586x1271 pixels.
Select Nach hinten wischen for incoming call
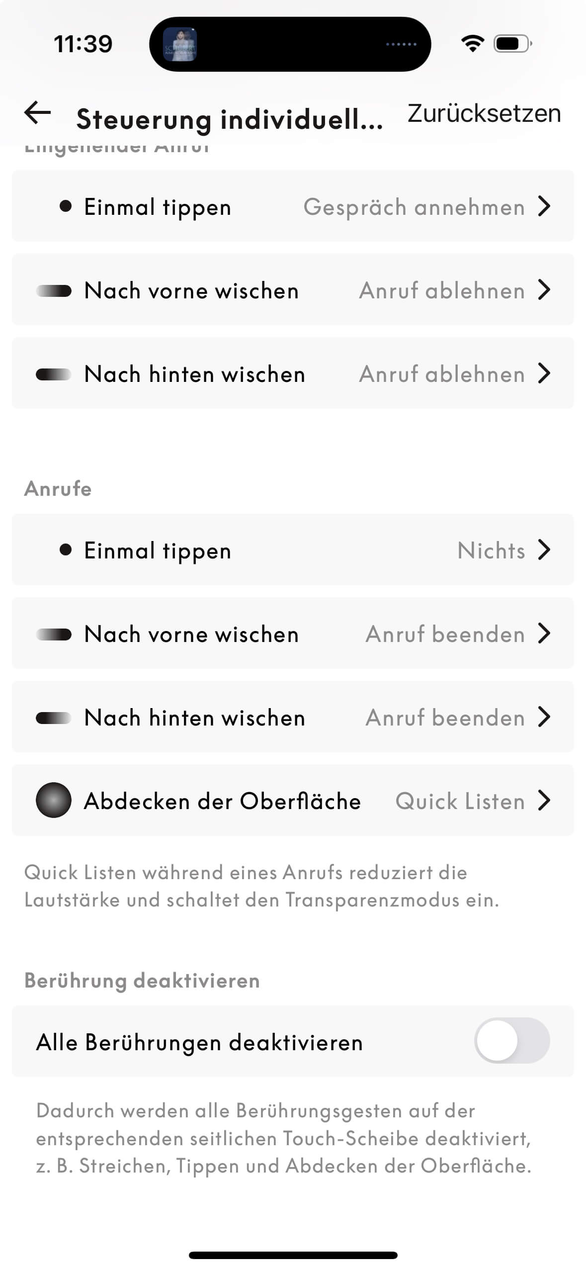point(194,374)
